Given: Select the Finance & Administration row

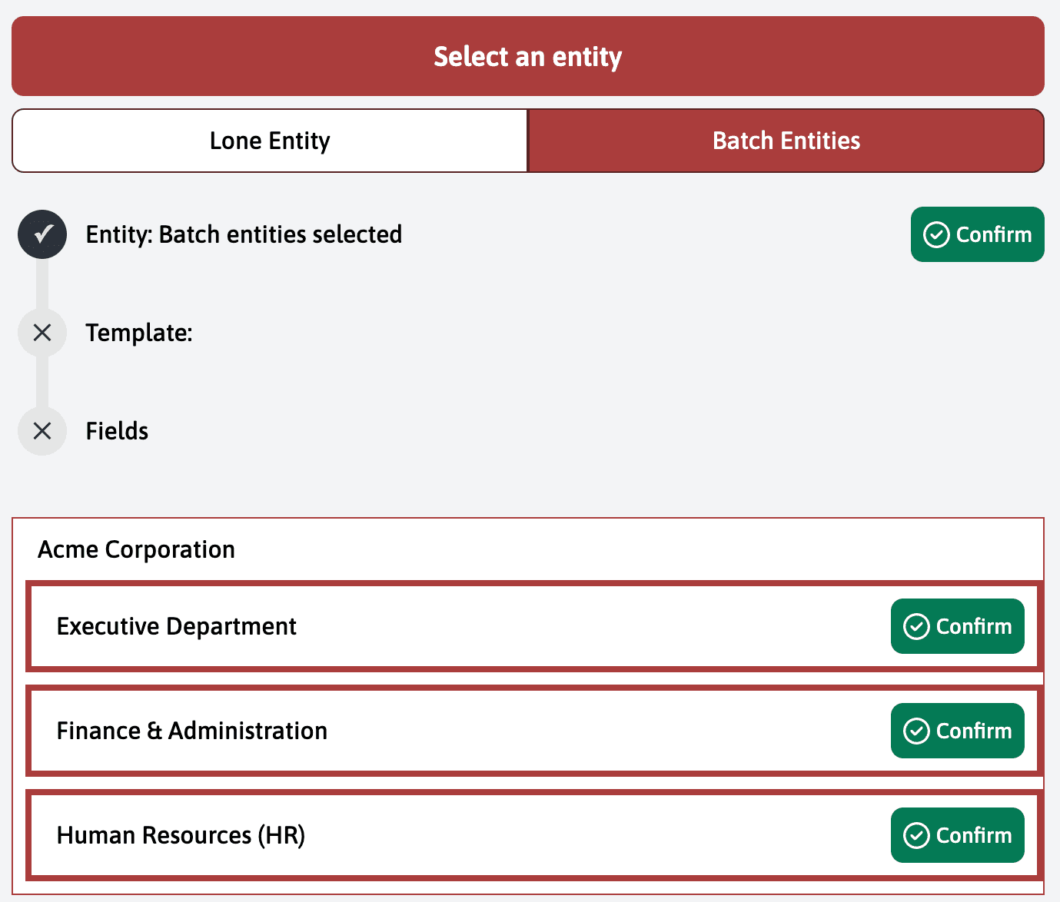Looking at the screenshot, I should point(461,731).
